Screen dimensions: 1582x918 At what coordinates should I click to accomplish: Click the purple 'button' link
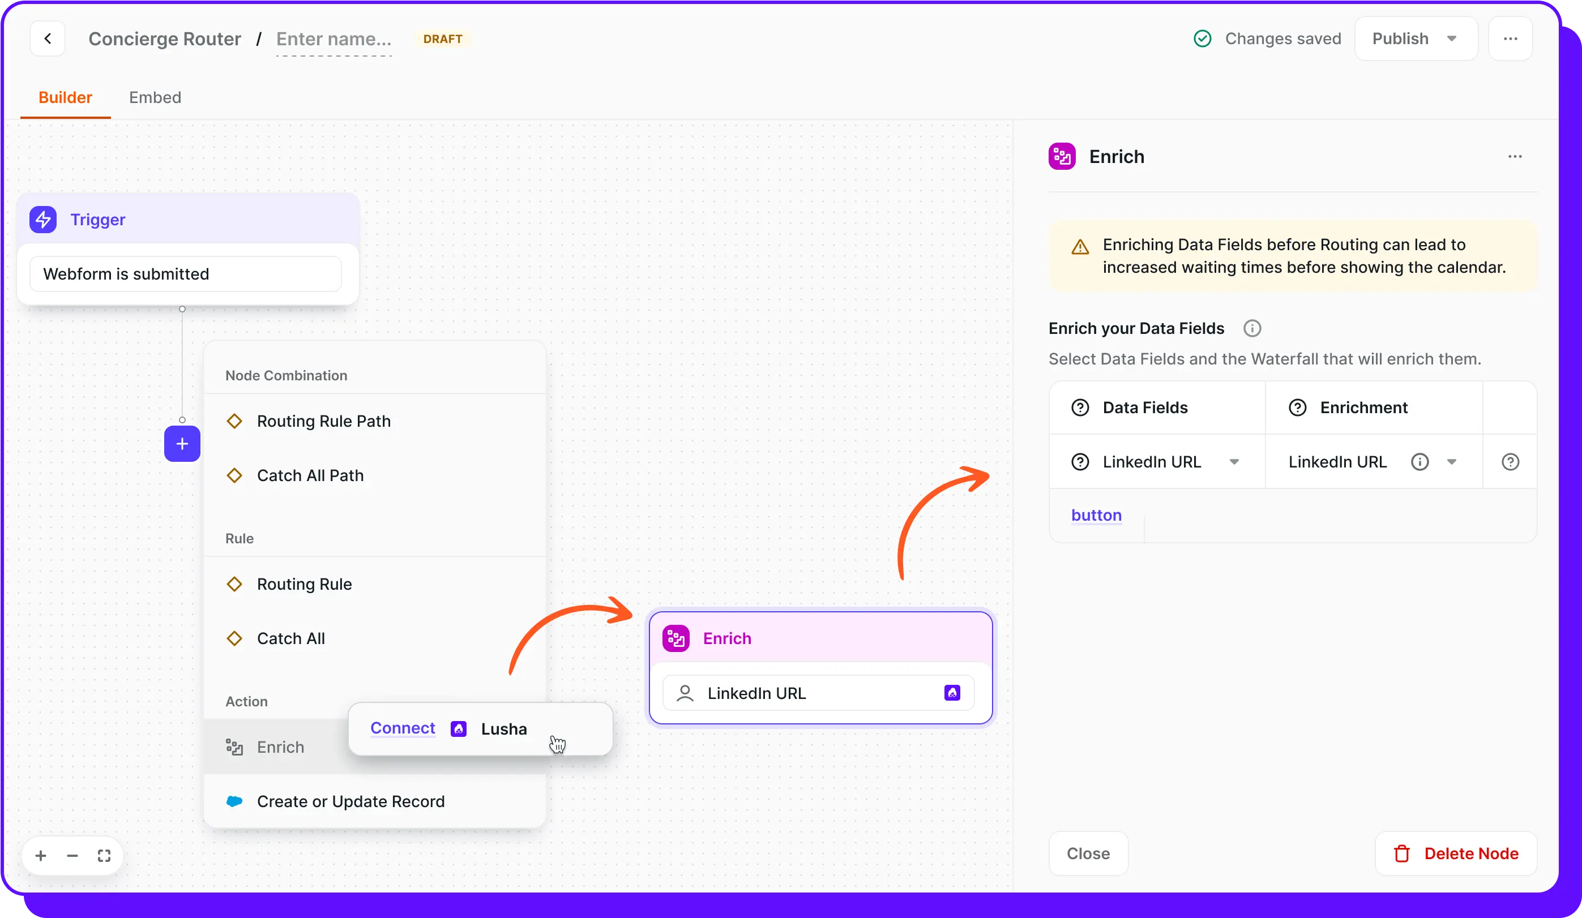(x=1096, y=515)
